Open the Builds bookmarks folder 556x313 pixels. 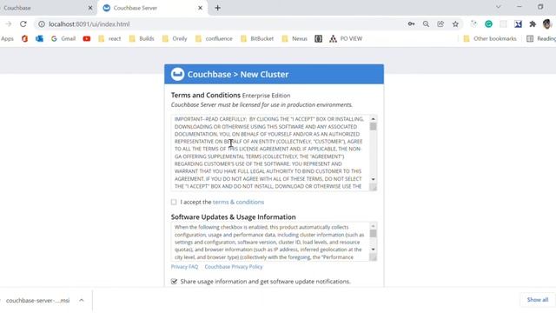(142, 38)
